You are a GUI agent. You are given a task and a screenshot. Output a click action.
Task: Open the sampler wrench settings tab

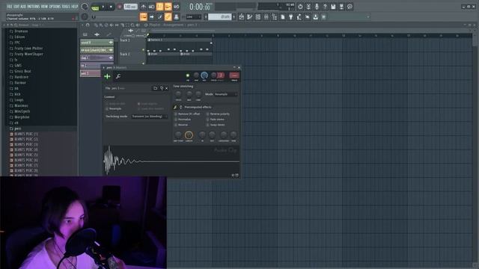pos(118,76)
